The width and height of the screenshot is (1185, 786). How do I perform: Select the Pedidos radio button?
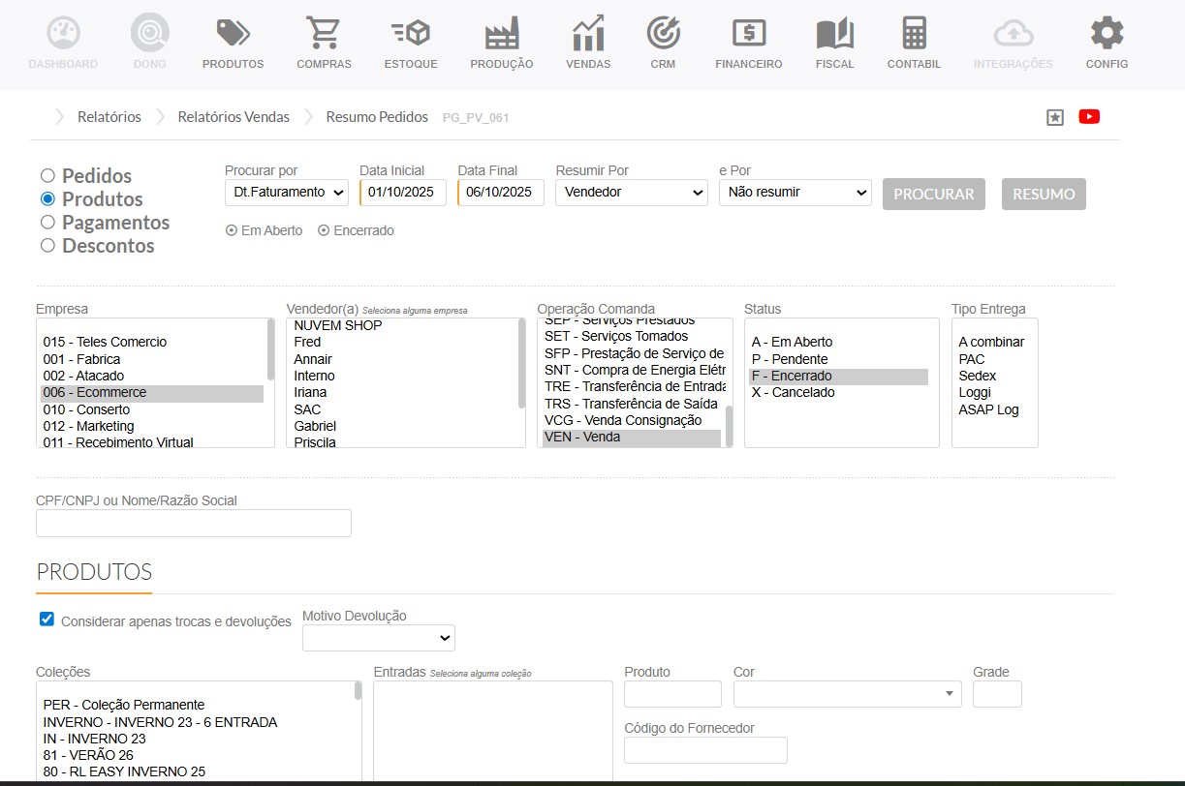pyautogui.click(x=47, y=176)
